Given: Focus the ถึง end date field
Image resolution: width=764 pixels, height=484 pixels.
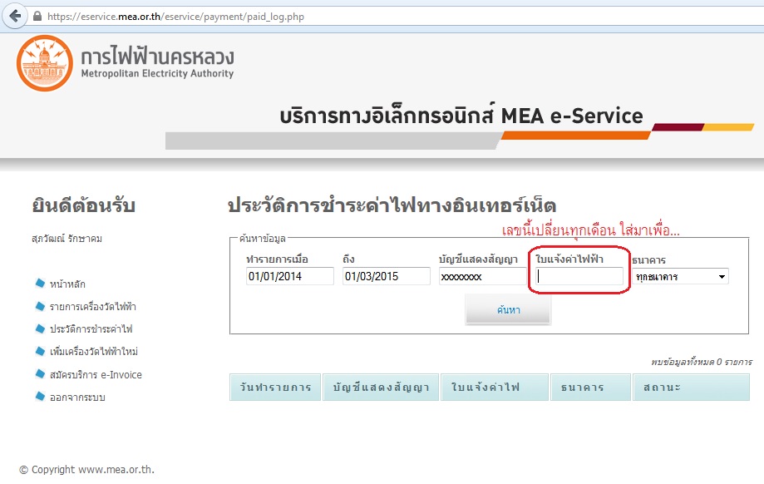Looking at the screenshot, I should point(387,276).
